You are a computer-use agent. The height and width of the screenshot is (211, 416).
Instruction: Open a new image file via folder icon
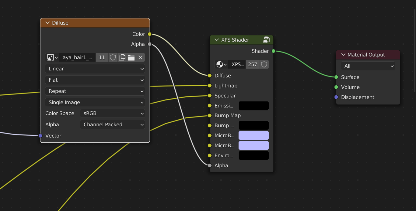pyautogui.click(x=131, y=57)
